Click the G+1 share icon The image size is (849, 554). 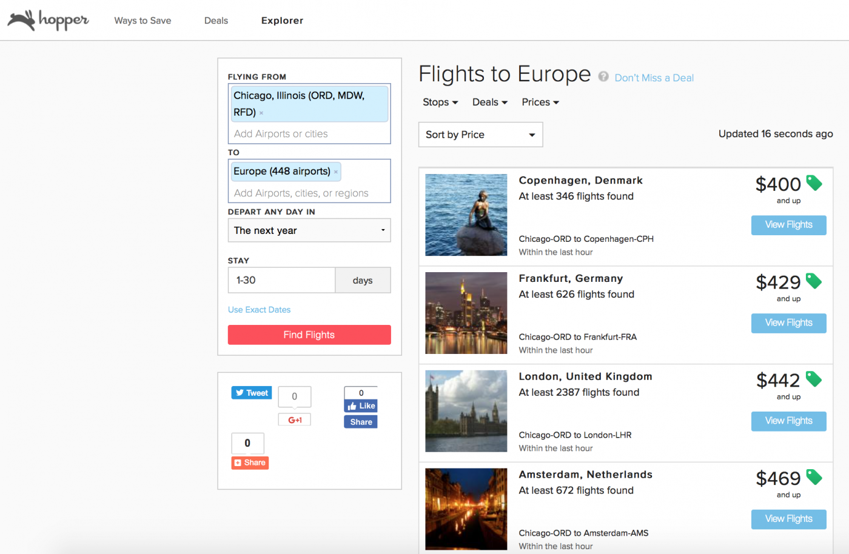click(294, 419)
